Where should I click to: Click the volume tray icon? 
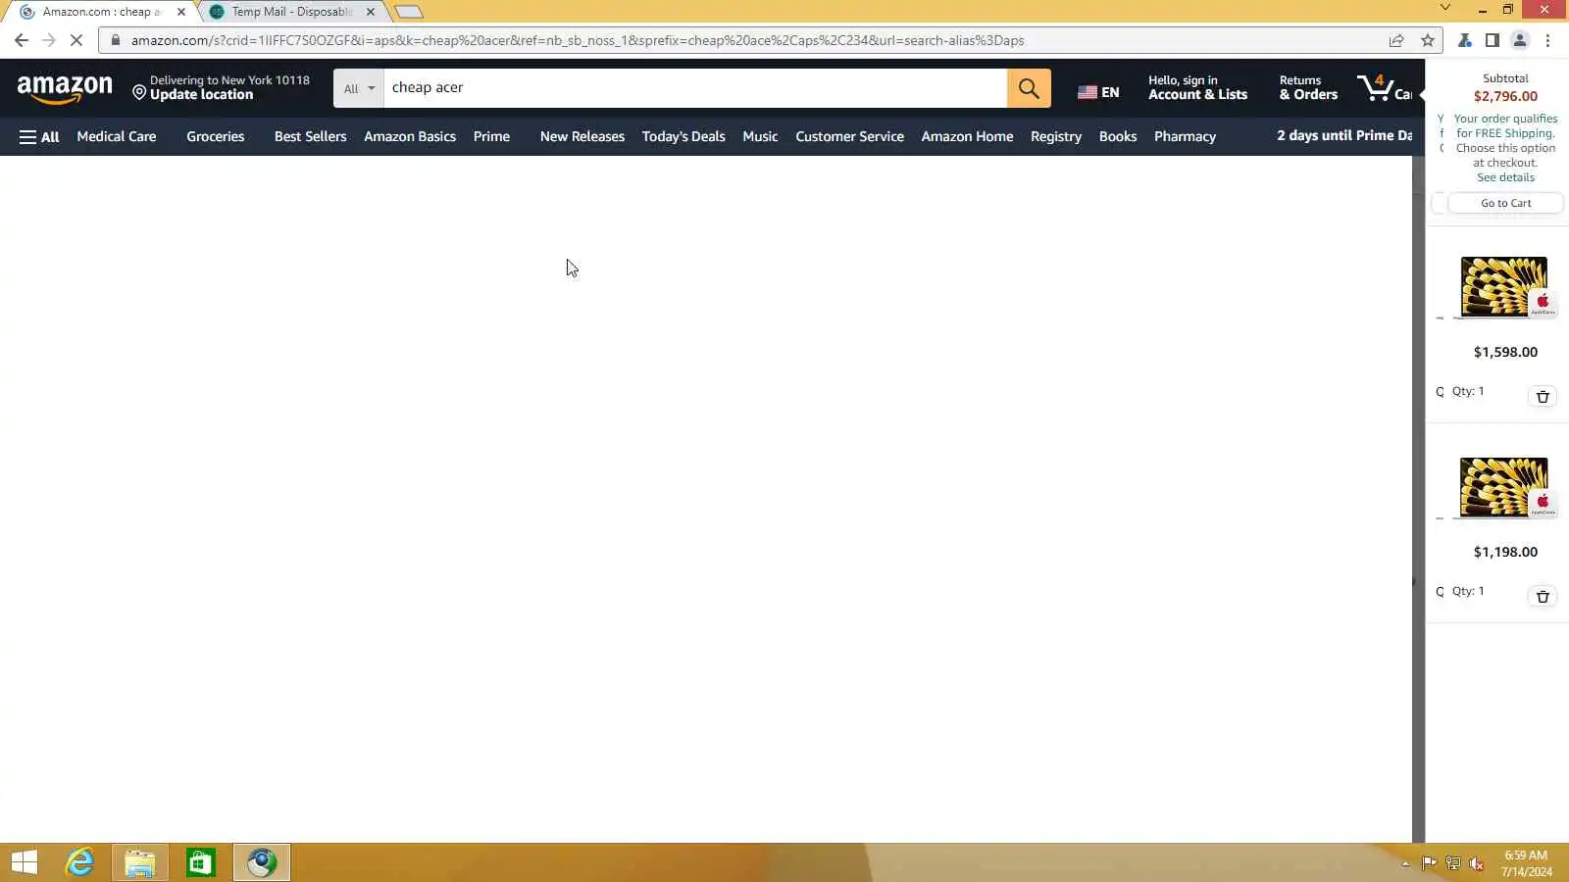tap(1476, 863)
